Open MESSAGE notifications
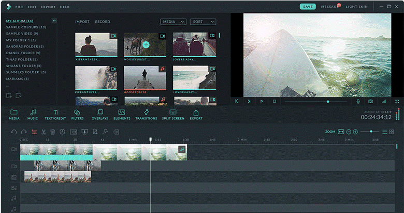This screenshot has height=213, width=404. pyautogui.click(x=329, y=7)
